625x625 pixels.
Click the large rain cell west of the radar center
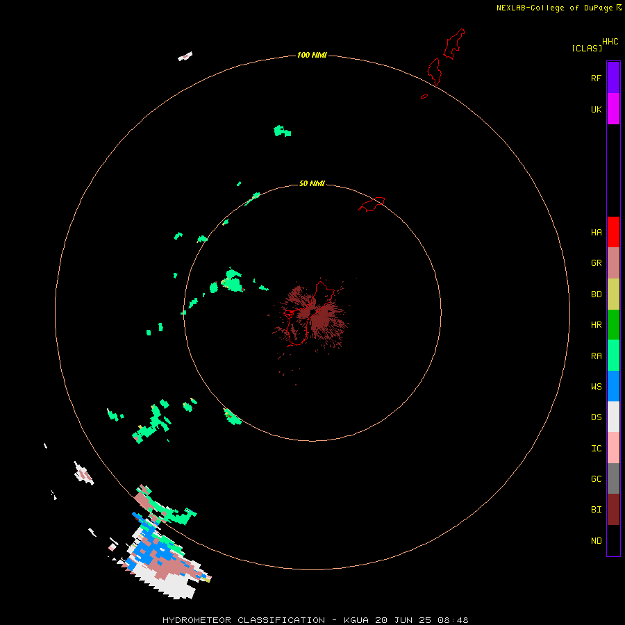click(233, 281)
